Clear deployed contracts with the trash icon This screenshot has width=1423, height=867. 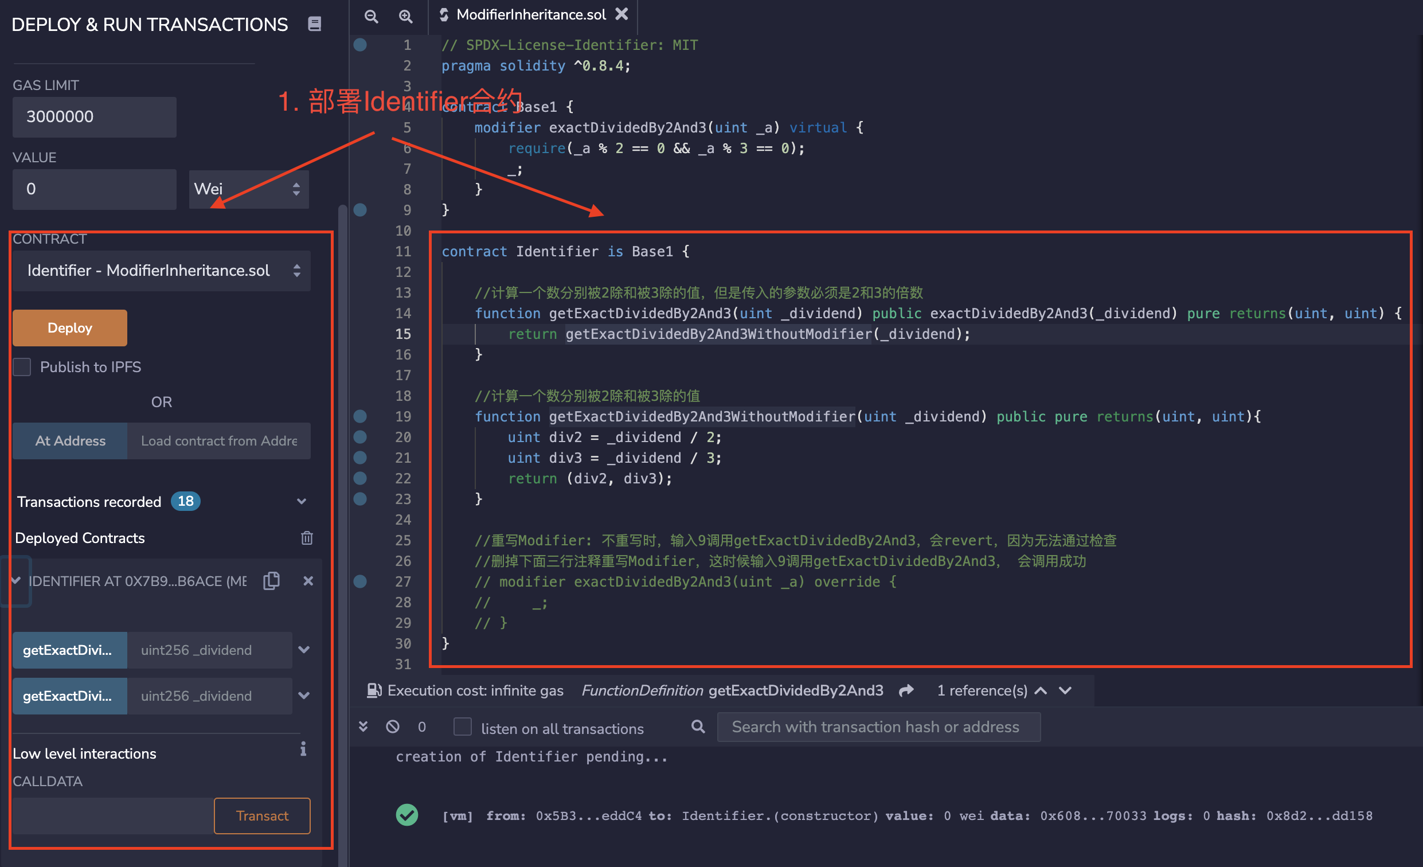coord(307,538)
